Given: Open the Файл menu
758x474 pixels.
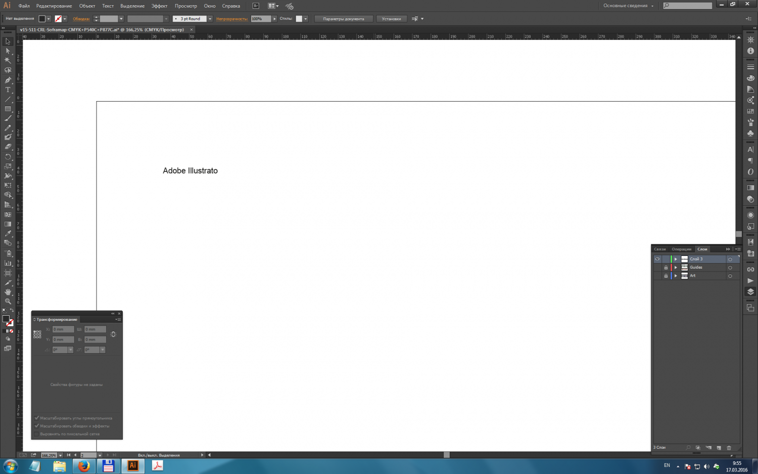Looking at the screenshot, I should coord(24,6).
